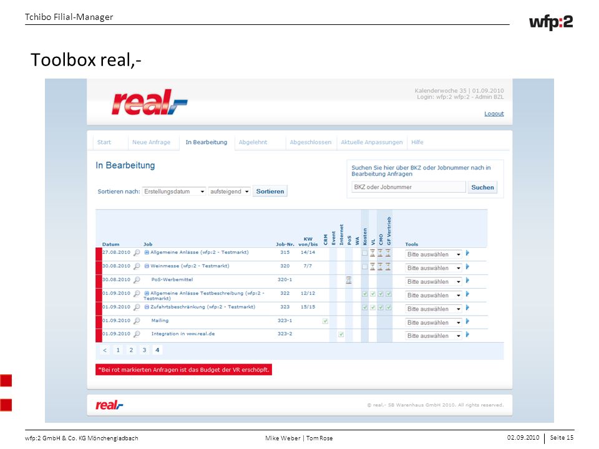Open the aufsteigend sort order dropdown
Screen dimensions: 599x449
[x=229, y=191]
